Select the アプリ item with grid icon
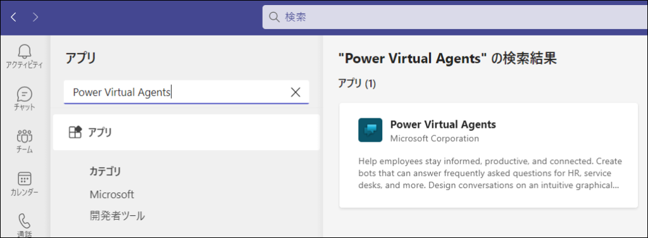The image size is (648, 238). (x=186, y=132)
